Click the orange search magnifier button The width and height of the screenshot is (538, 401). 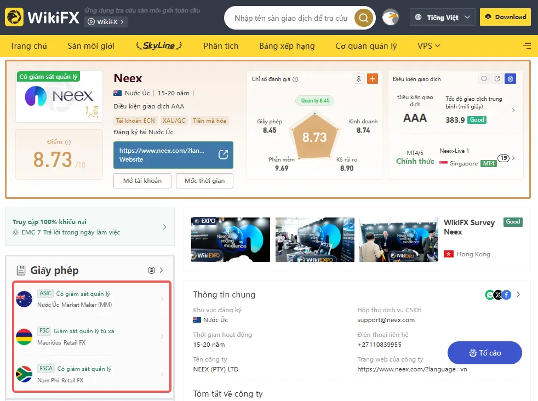pyautogui.click(x=364, y=18)
